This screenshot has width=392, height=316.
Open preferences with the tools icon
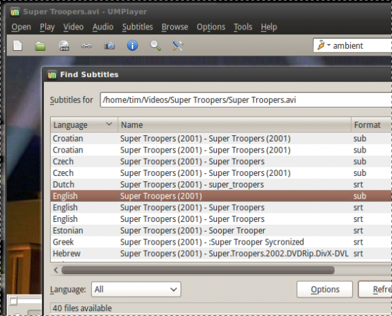pos(178,46)
